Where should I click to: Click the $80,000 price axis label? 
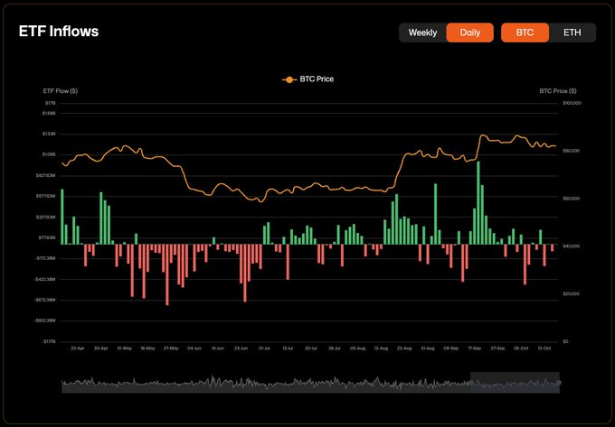click(x=571, y=151)
